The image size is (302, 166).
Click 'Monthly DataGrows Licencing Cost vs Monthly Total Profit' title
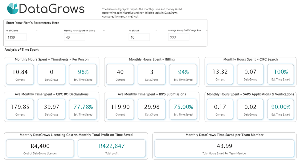76,135
